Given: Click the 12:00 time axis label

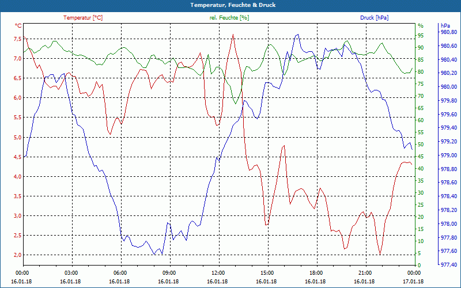Looking at the screenshot, I should coord(218,272).
